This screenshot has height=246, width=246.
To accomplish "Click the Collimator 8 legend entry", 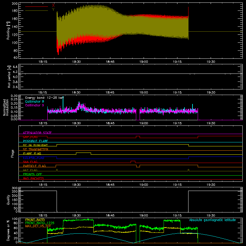I will click(x=34, y=101).
